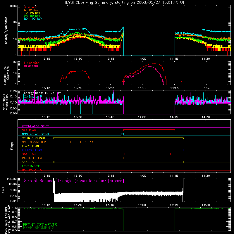Image resolution: width=234 pixels, height=234 pixels.
Task: Select the 3-6 keV legend label
Action: pos(30,7)
